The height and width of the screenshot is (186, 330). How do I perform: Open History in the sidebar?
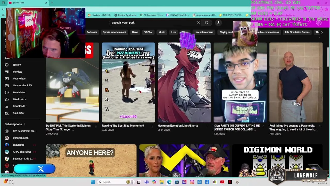17,65
